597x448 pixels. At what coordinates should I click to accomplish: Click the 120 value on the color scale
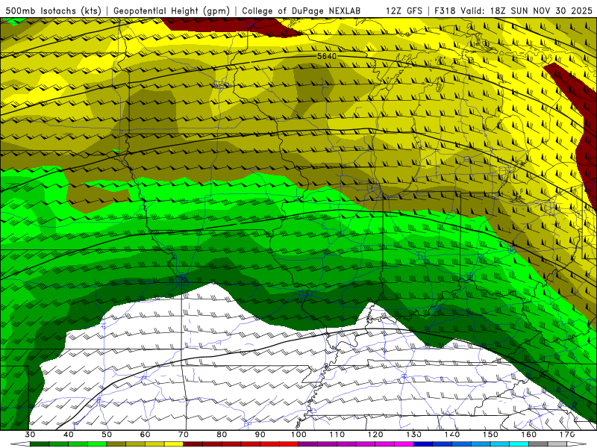pyautogui.click(x=375, y=435)
